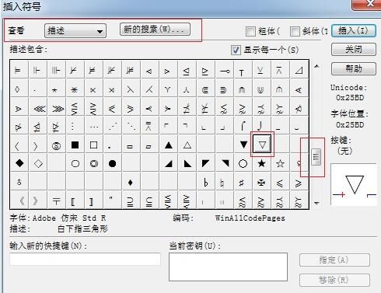Click the 帮助 help button
The height and width of the screenshot is (293, 381).
tap(354, 68)
